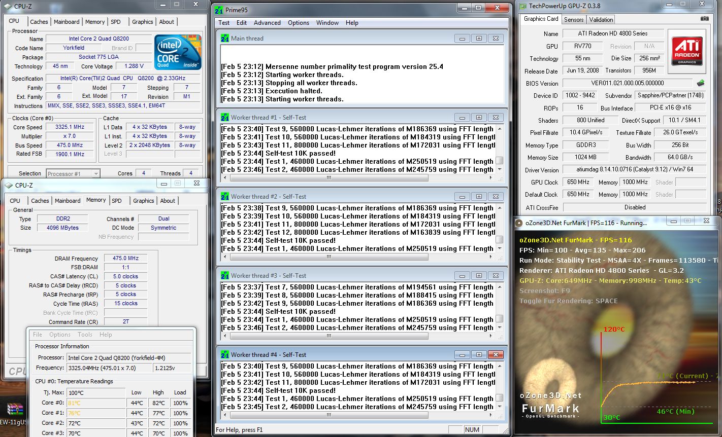Close the Worker thread #4 child window
This screenshot has width=722, height=437.
(x=496, y=354)
